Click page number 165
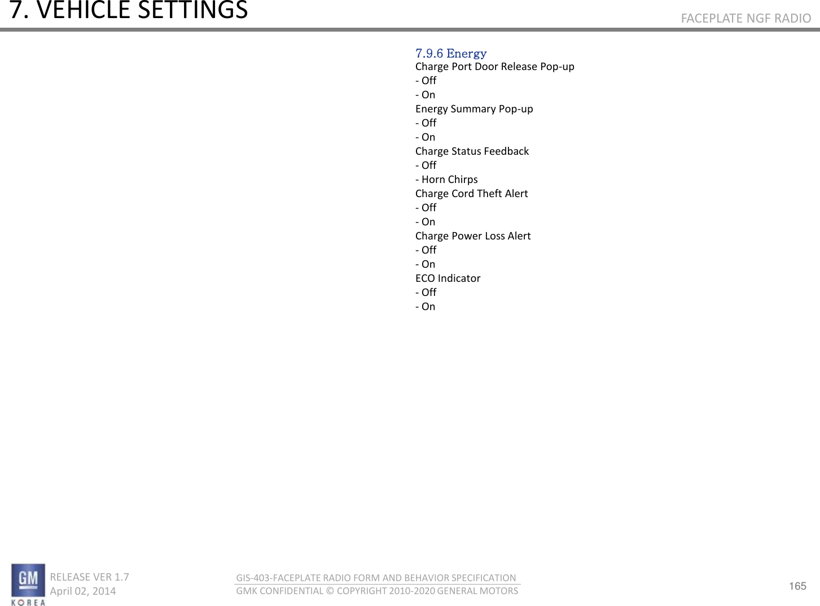Screen dimensions: 820x606 coord(797,586)
